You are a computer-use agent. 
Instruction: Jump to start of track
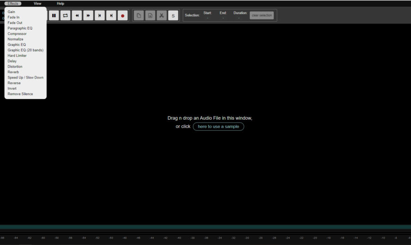tap(100, 16)
